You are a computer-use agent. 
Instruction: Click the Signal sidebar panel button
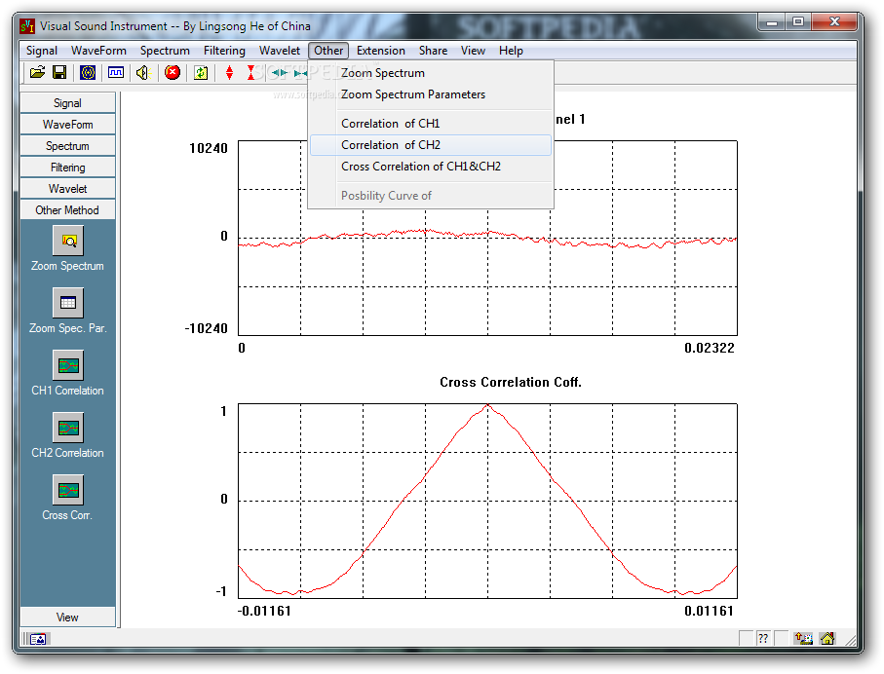[x=67, y=102]
